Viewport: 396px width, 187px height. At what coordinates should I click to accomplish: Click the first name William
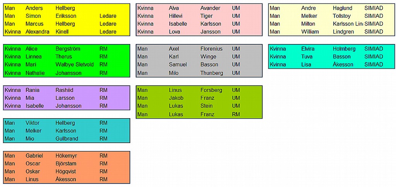click(310, 32)
